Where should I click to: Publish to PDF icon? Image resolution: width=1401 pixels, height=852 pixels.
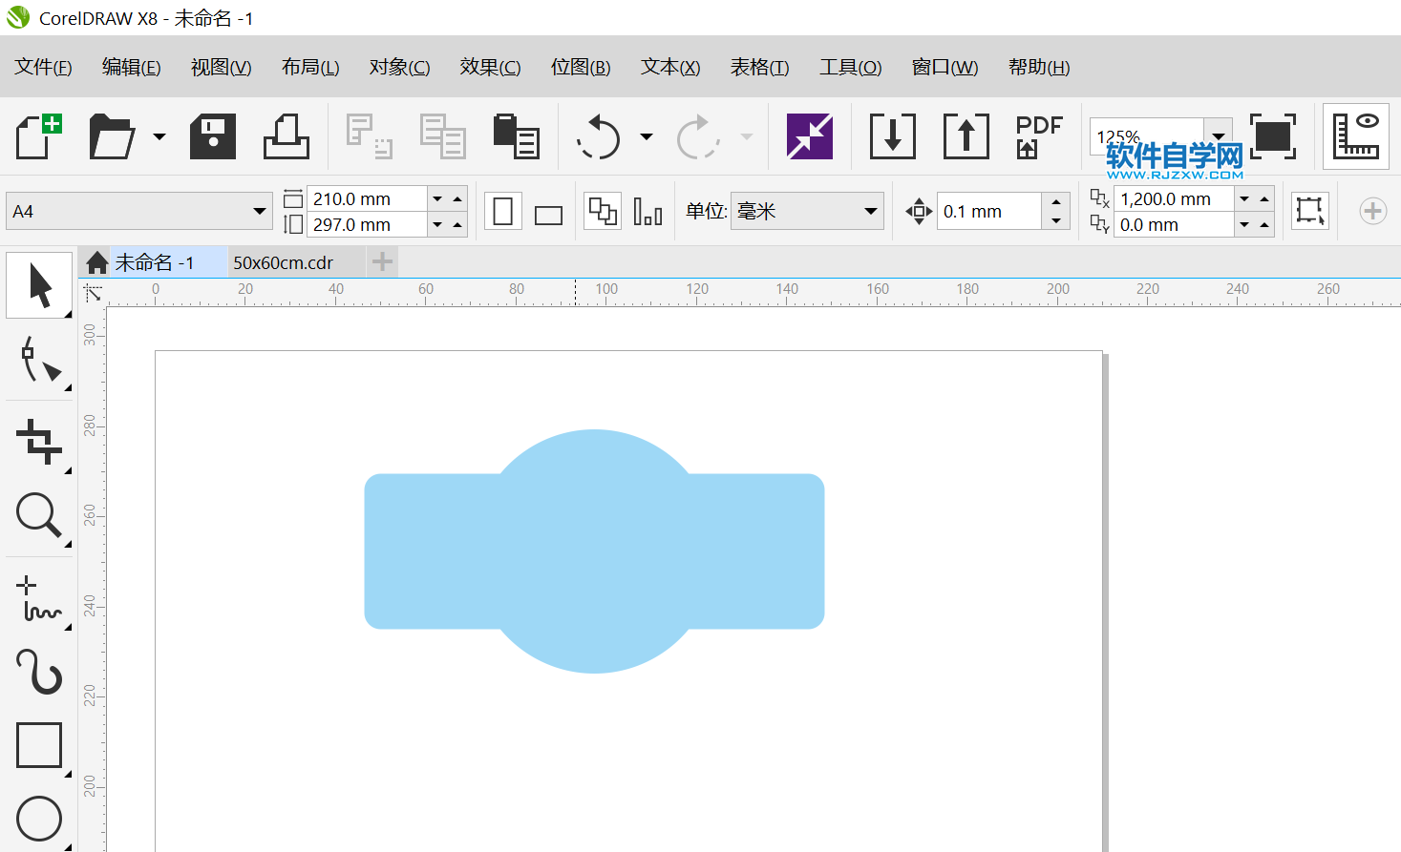(x=1039, y=136)
